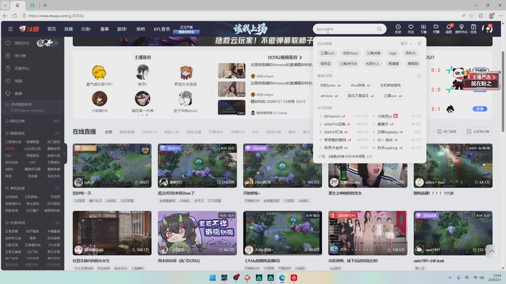Select the 全部 live filter tab
The image size is (506, 284).
pos(109,132)
